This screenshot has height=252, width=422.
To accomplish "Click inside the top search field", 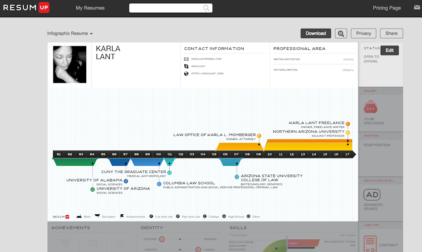I will tap(166, 8).
